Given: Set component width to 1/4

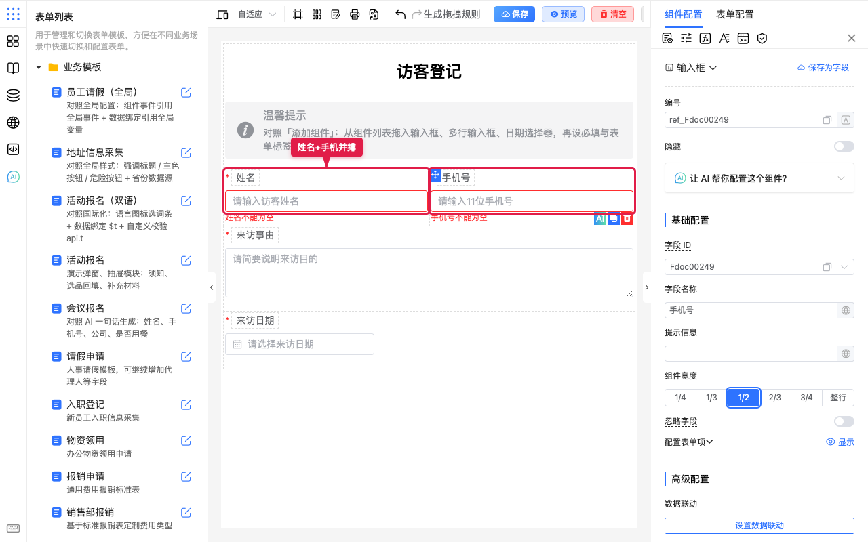Looking at the screenshot, I should click(680, 398).
